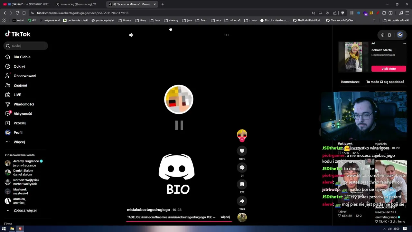Screen dimensions: 412x232
Task: Open Wiadomości messages
Action: coord(23,104)
